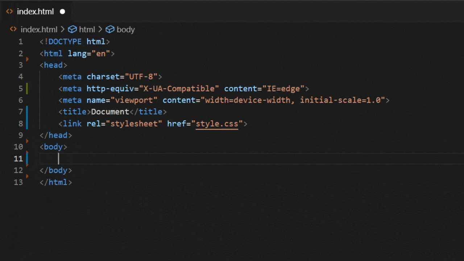The image size is (464, 261).
Task: Click the HTML file icon in the index.html tab
Action: pos(9,12)
